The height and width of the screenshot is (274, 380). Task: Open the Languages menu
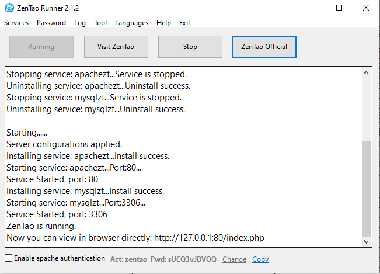(131, 23)
